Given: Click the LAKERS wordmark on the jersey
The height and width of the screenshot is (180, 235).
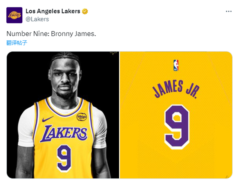Looking at the screenshot, I should [x=64, y=133].
